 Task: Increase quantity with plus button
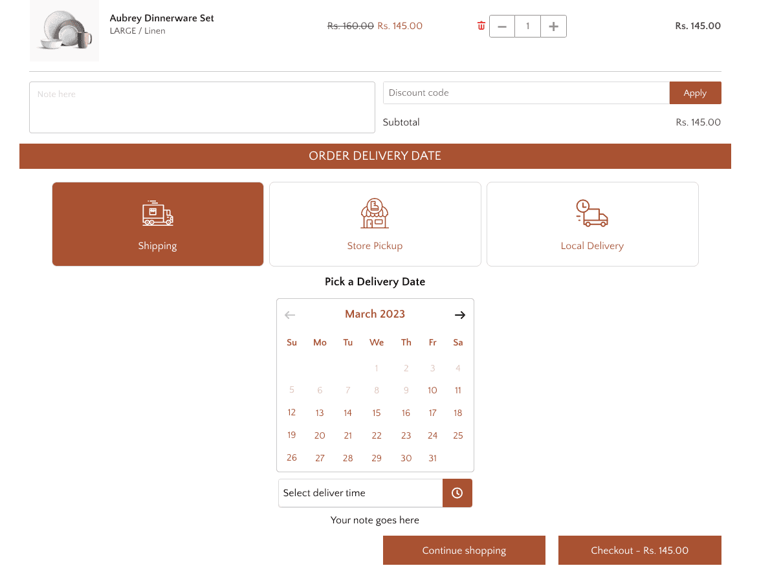(x=553, y=26)
